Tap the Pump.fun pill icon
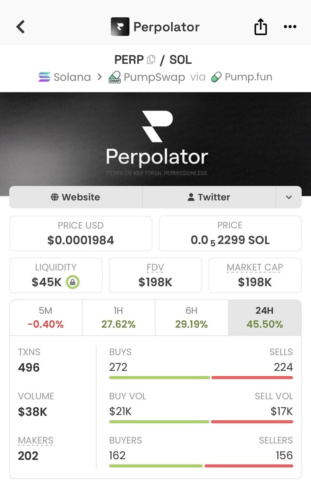 tap(216, 77)
